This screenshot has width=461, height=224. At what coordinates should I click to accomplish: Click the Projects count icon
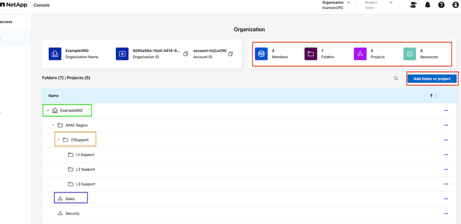coord(360,54)
